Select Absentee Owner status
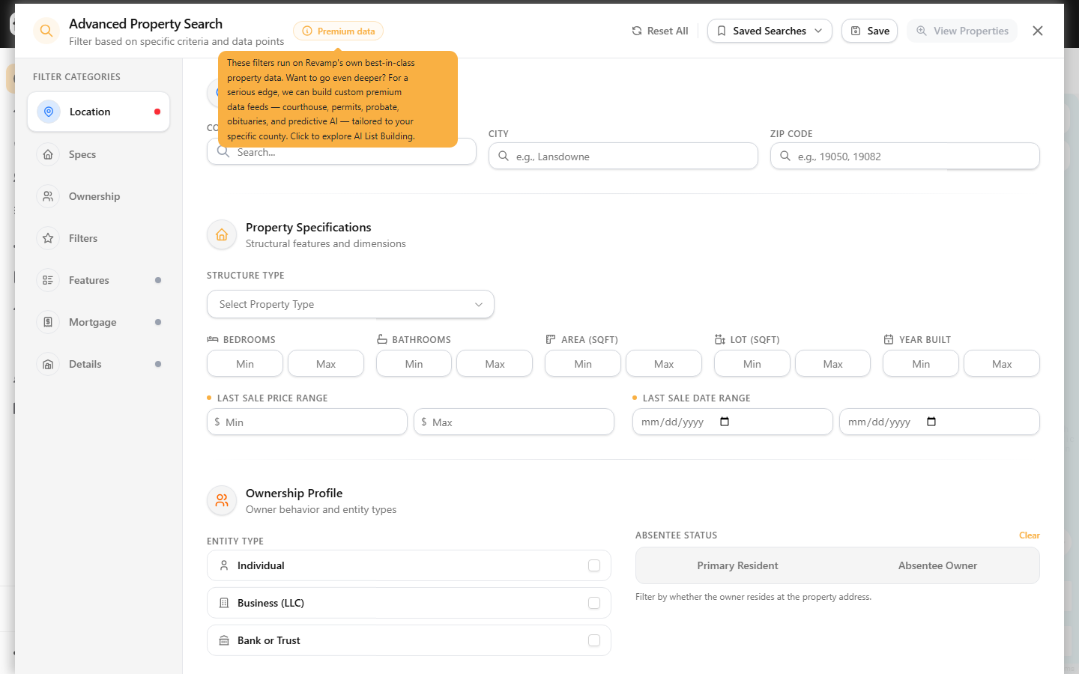Viewport: 1079px width, 674px height. pyautogui.click(x=937, y=565)
